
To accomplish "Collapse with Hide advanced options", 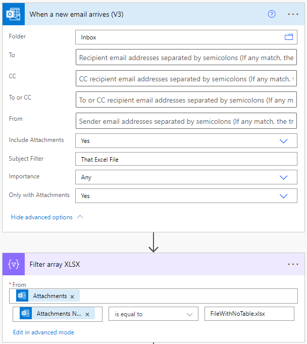I will 47,217.
